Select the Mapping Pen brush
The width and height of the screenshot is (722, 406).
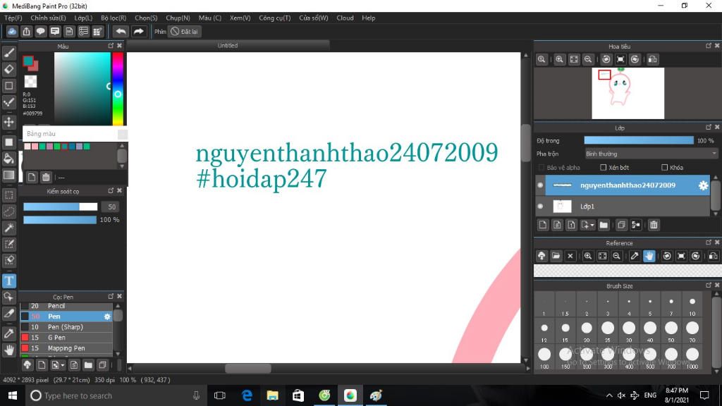[x=66, y=348]
